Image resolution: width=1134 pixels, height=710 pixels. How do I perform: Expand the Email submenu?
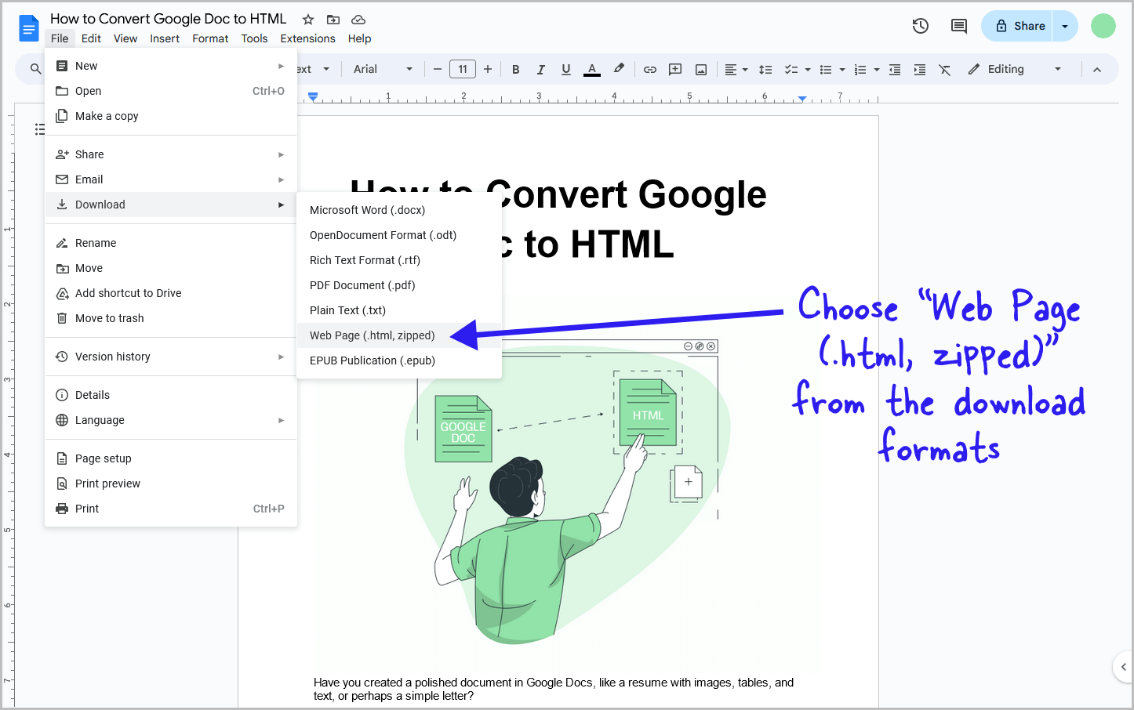click(x=171, y=179)
